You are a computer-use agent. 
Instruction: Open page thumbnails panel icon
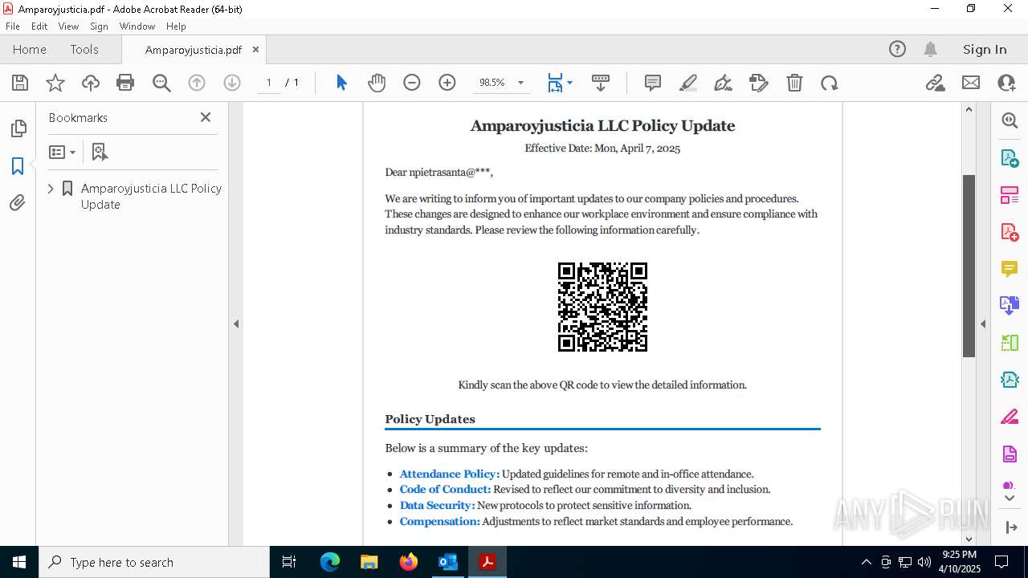coord(18,128)
